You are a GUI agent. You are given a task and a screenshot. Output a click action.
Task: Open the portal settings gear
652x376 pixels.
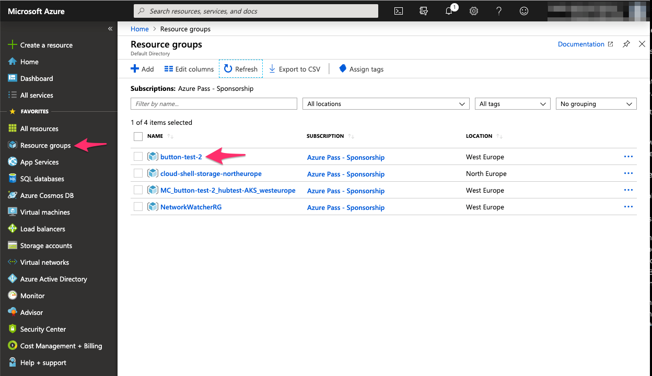(474, 11)
